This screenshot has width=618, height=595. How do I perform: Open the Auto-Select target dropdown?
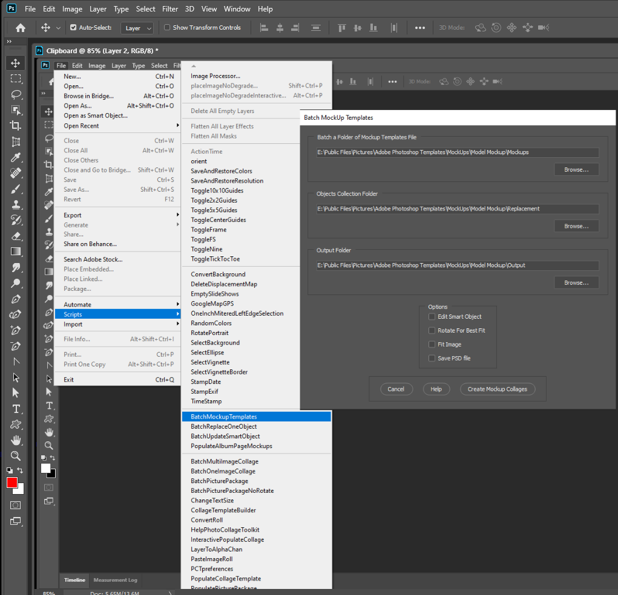click(137, 28)
